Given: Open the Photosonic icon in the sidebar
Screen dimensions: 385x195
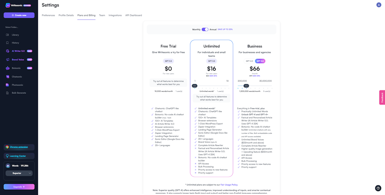Looking at the screenshot, I should [x=7, y=85].
